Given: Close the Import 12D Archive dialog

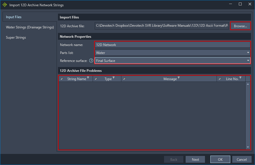Looking at the screenshot, I should (250, 4).
